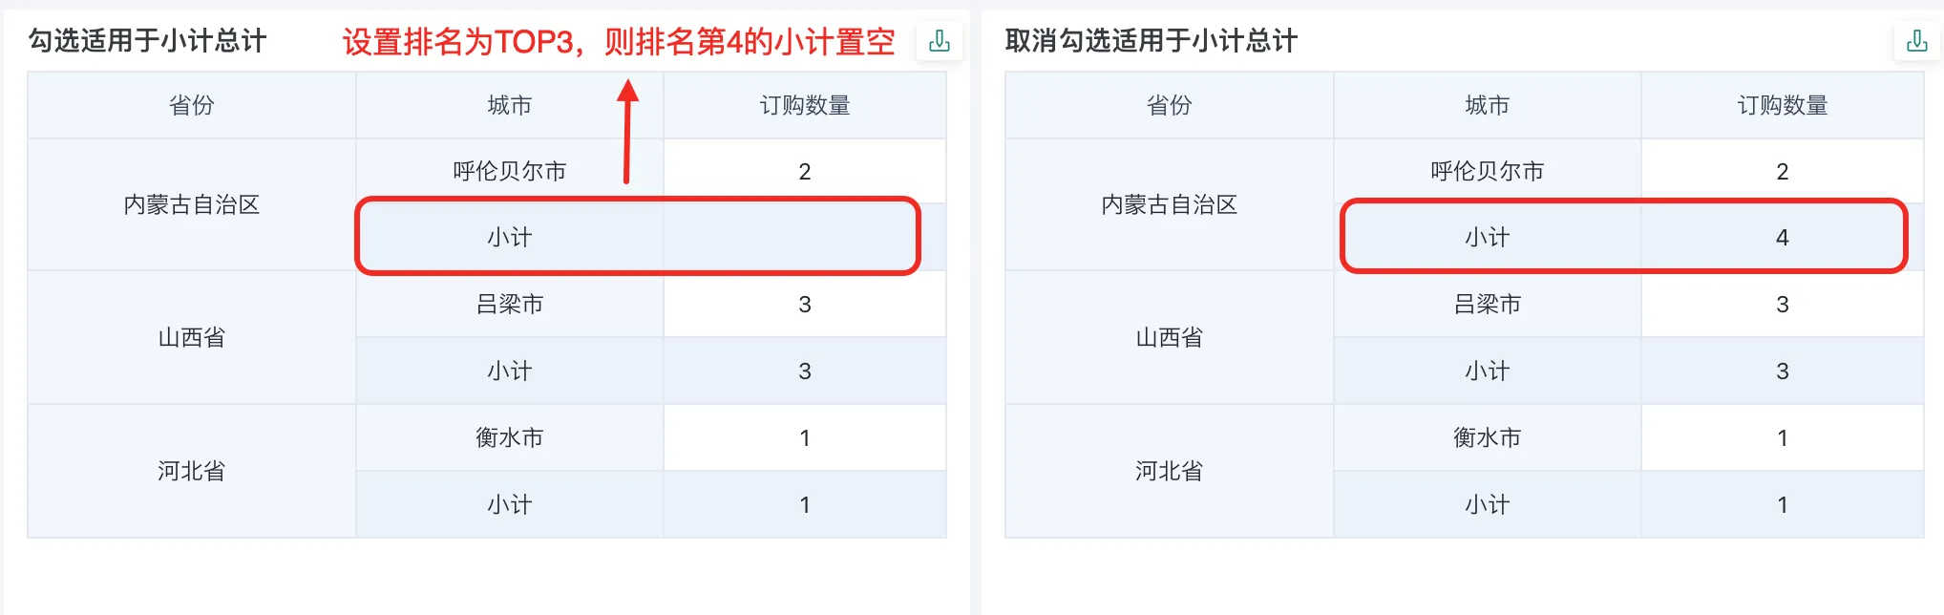The height and width of the screenshot is (615, 1944).
Task: Select 省份 header in left table
Action: (x=192, y=105)
